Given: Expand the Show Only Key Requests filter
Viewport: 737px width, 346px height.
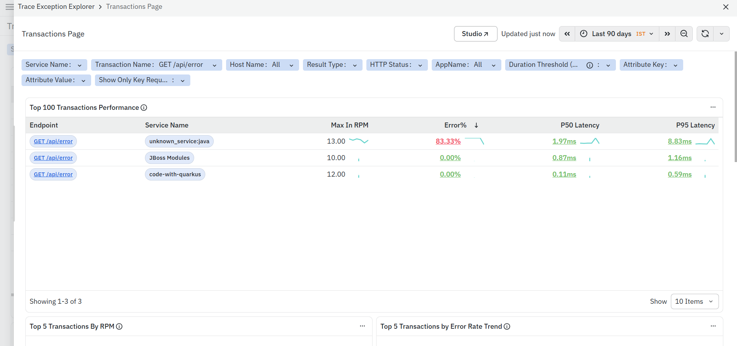Looking at the screenshot, I should [x=143, y=80].
